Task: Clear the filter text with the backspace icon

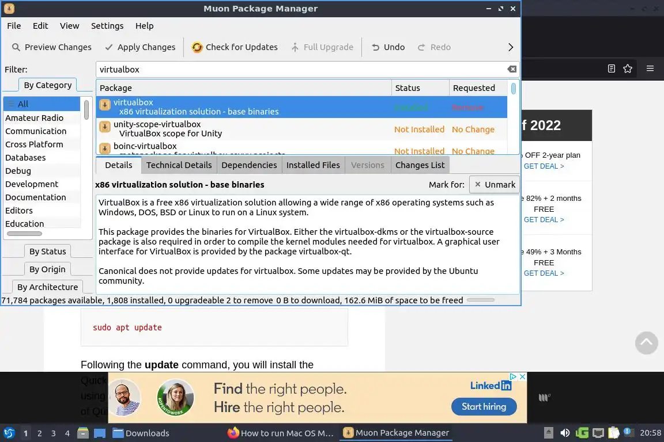Action: click(x=512, y=70)
